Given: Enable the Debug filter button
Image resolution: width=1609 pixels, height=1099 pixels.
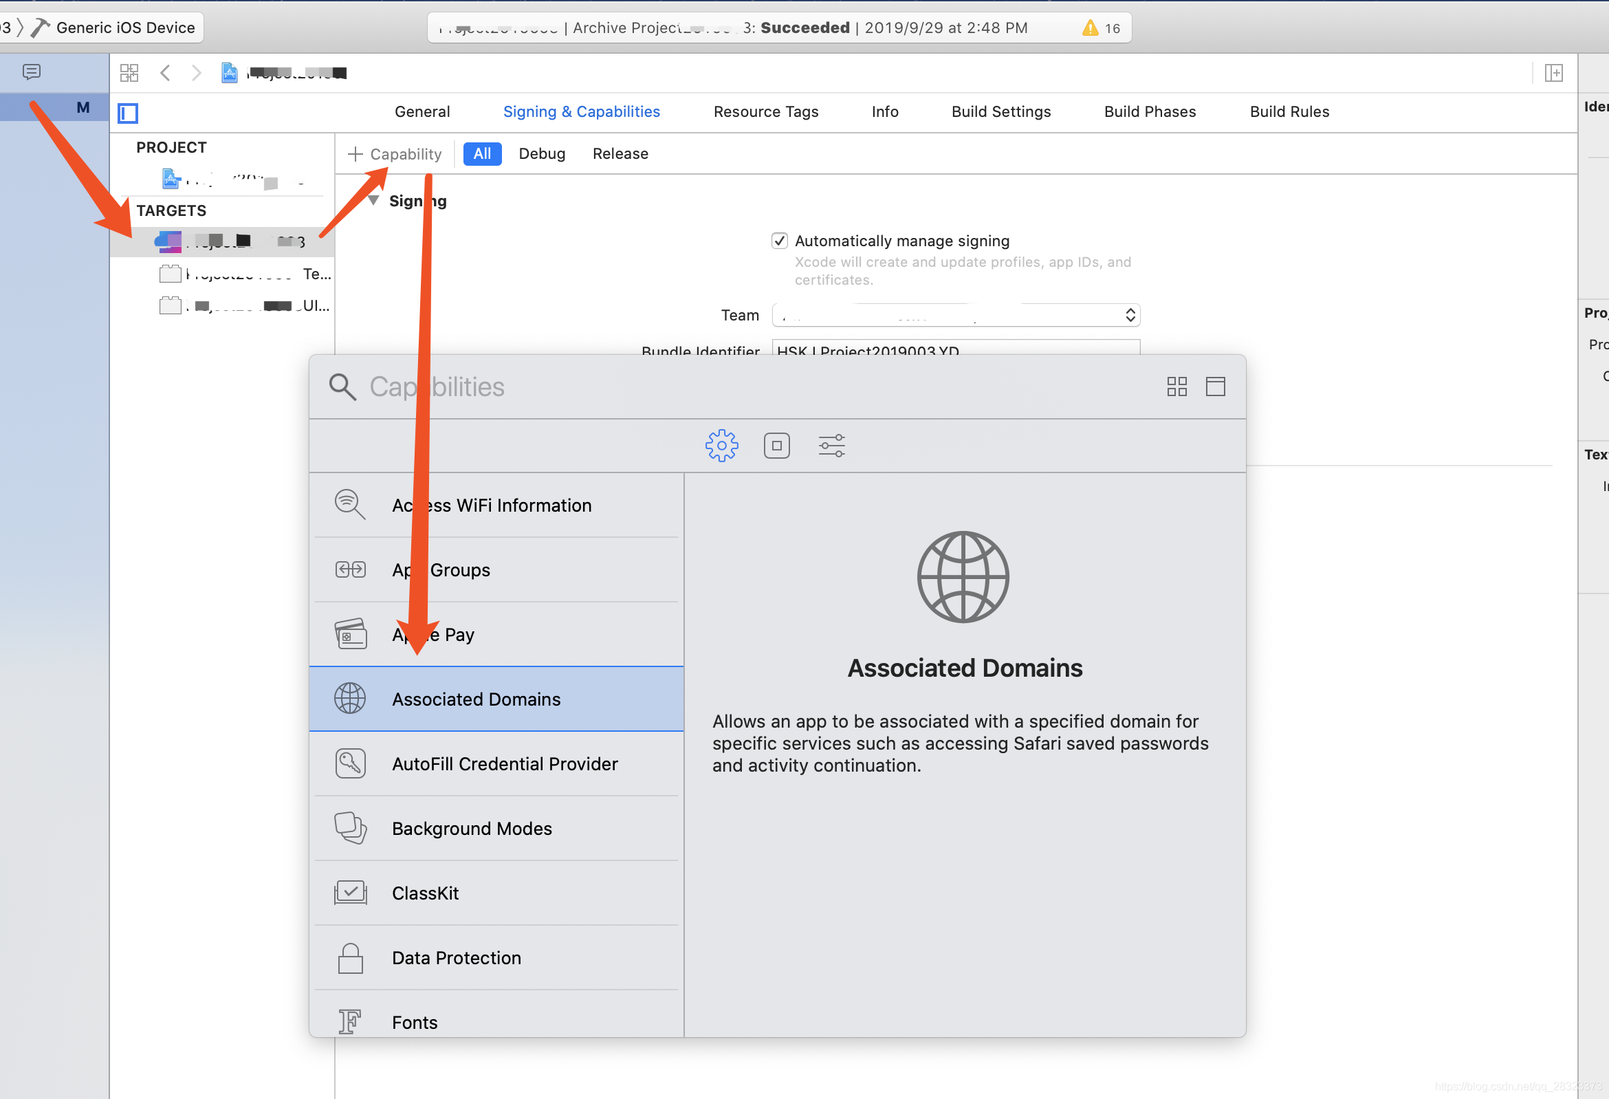Looking at the screenshot, I should click(542, 153).
